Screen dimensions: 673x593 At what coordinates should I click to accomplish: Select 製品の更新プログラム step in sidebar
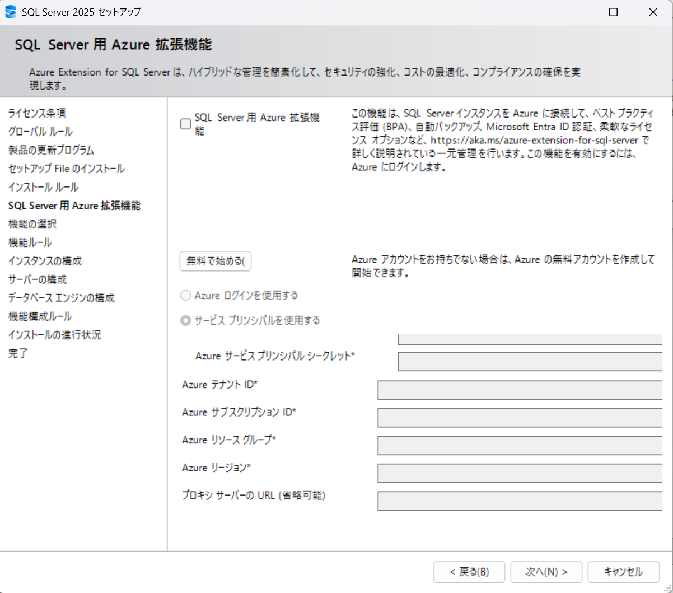coord(51,150)
